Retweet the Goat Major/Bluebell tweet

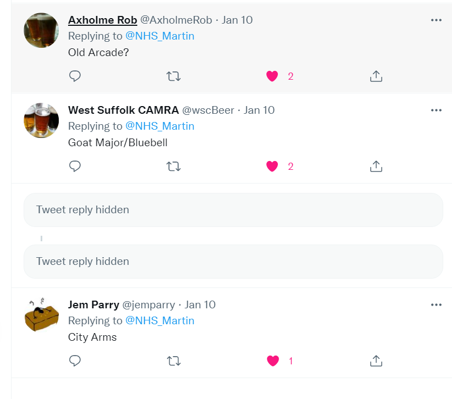174,166
